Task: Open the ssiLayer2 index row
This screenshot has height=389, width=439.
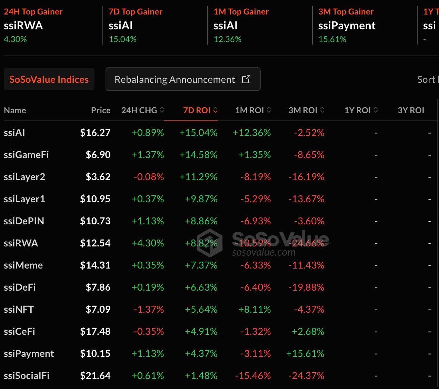Action: (x=219, y=177)
